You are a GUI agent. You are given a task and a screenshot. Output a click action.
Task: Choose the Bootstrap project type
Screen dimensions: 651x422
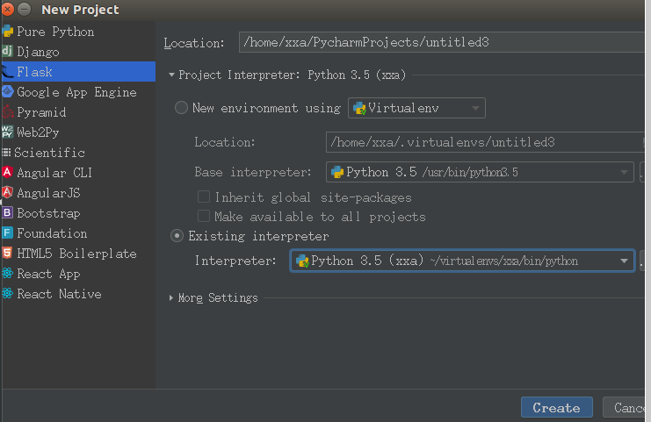point(78,213)
